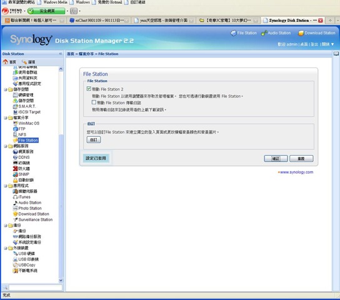Collapse the 備份 backup folder

5,226
